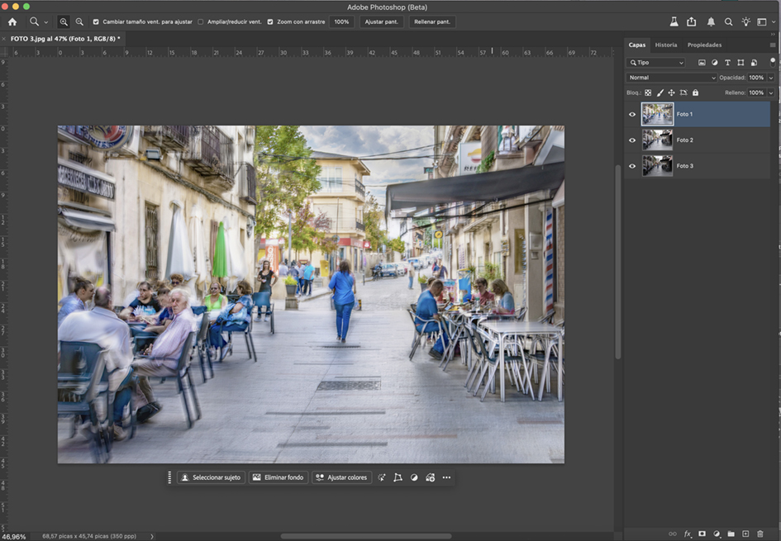Enable Ampliar/reducir vent. checkbox
781x541 pixels.
201,21
